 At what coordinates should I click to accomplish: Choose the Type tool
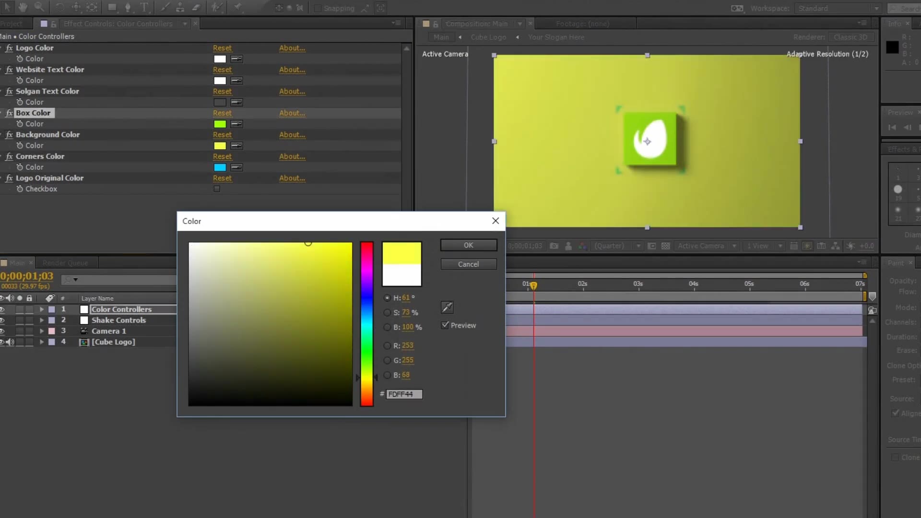pyautogui.click(x=144, y=7)
